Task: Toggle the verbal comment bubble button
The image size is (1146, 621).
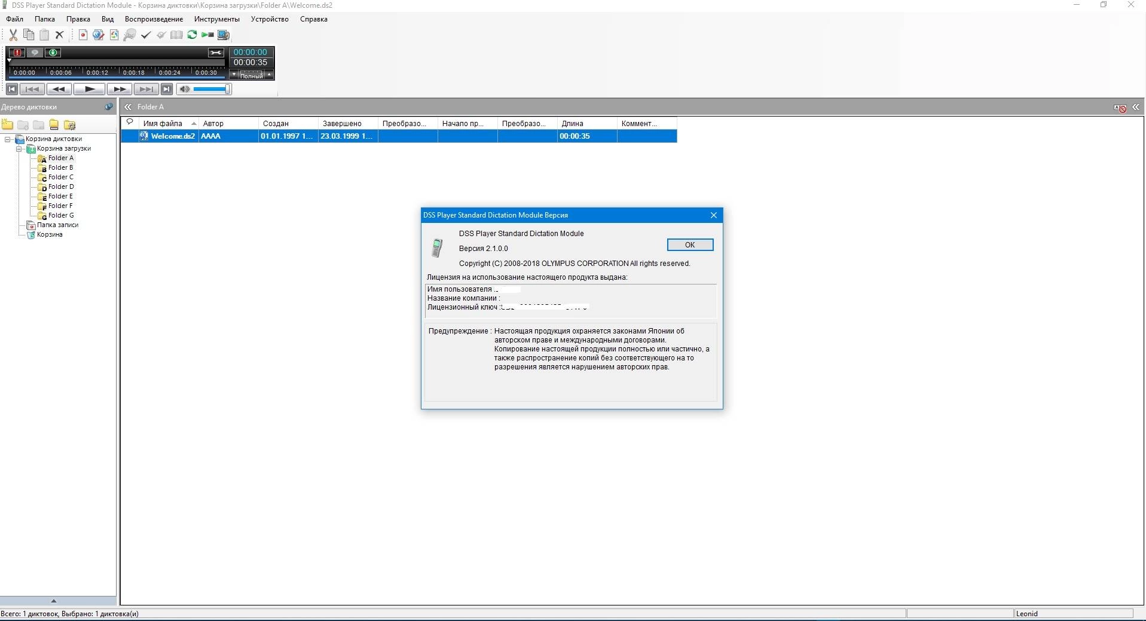Action: point(35,53)
